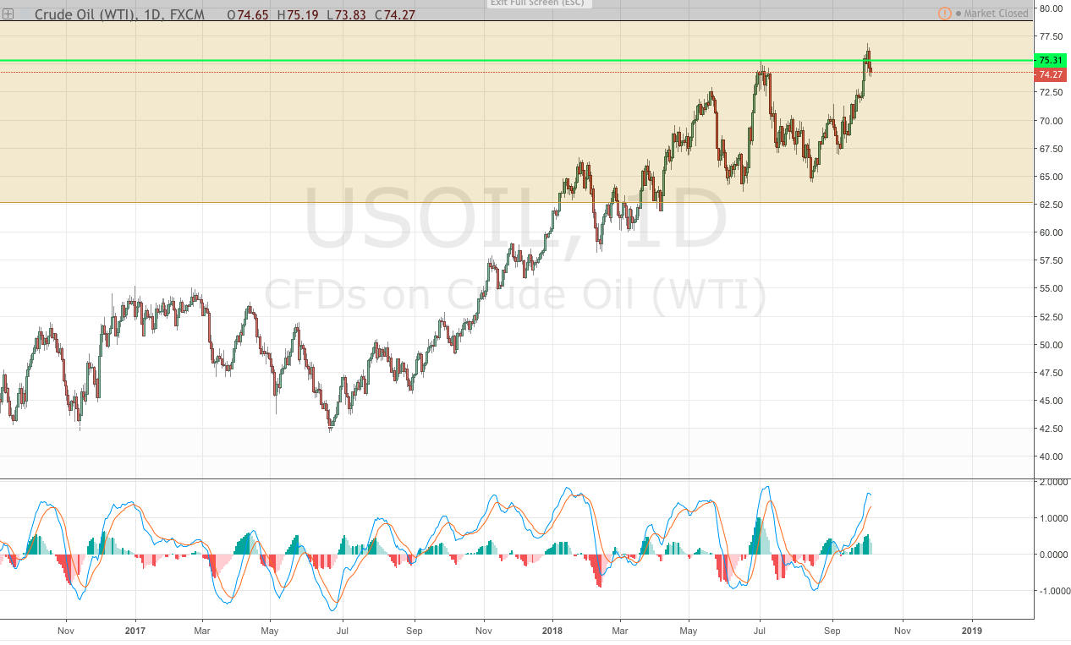Select the green 75.31 price label

pos(1050,60)
